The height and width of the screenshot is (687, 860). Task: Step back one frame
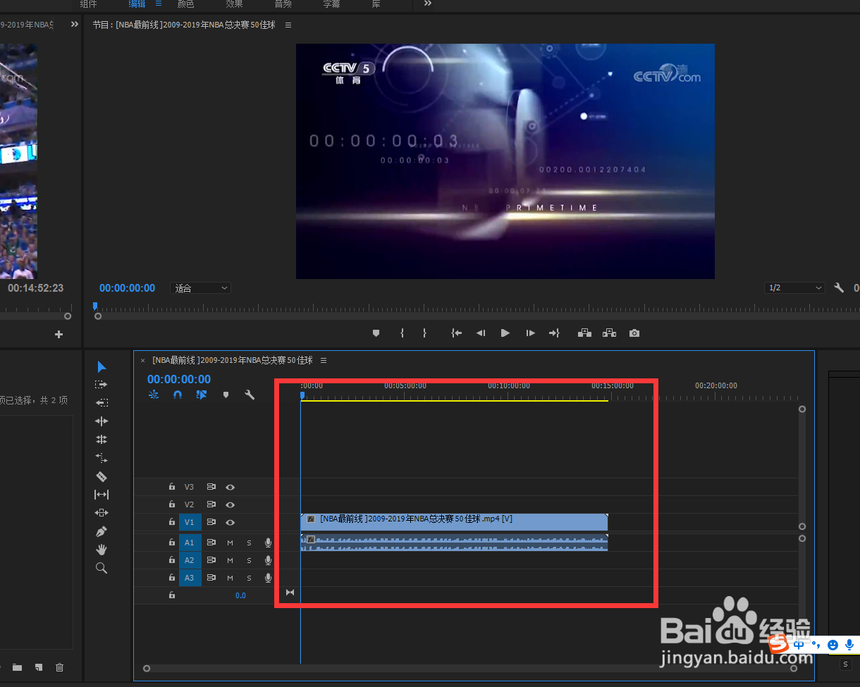[x=481, y=333]
